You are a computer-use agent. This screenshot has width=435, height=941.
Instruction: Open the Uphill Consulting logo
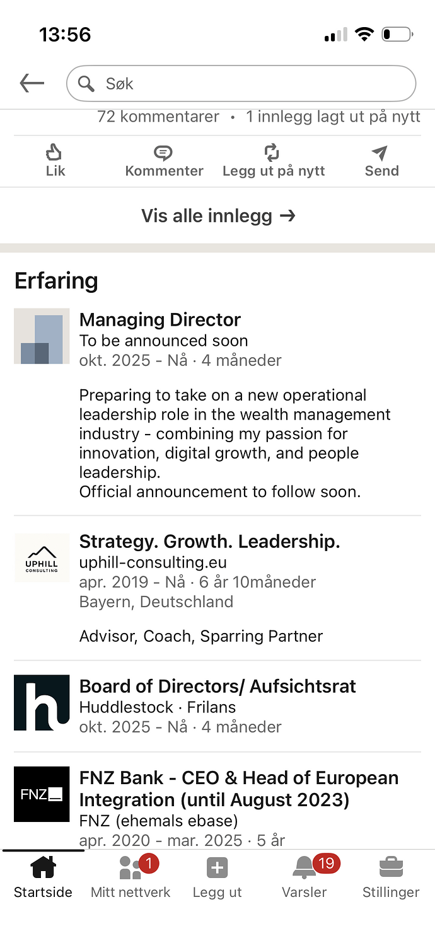coord(42,557)
